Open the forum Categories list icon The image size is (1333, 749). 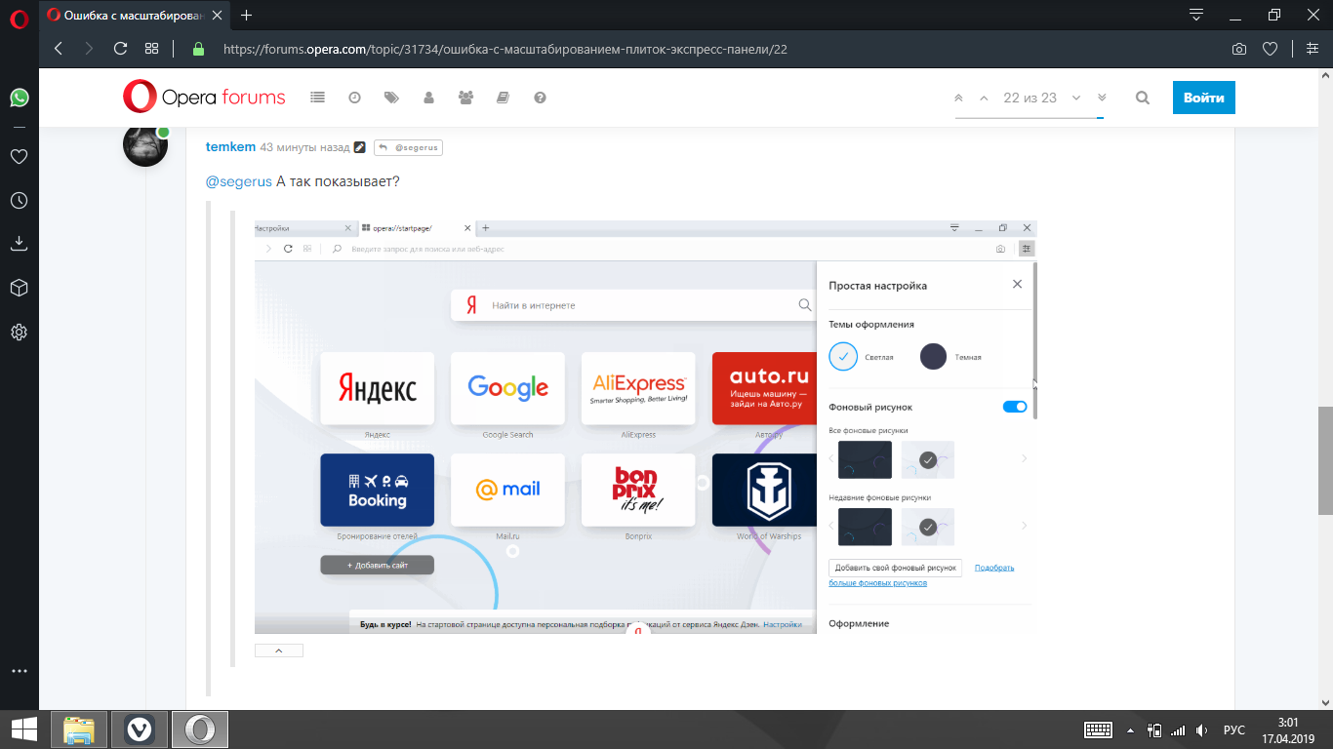pyautogui.click(x=317, y=98)
